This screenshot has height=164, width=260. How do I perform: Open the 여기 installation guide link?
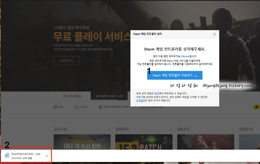[157, 93]
